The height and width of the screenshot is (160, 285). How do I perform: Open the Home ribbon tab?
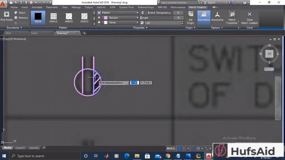(x=14, y=7)
